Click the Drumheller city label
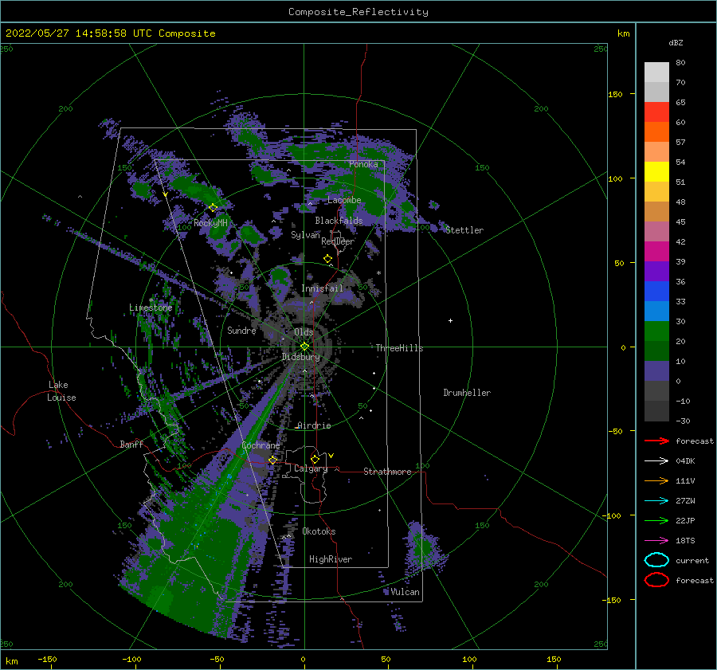 pos(467,393)
